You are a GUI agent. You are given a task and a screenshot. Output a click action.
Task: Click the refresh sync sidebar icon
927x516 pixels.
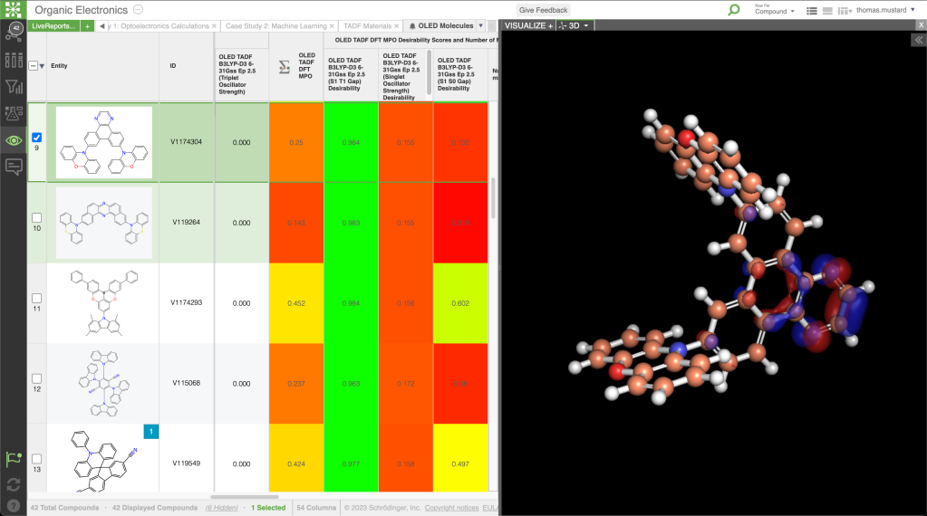(x=14, y=484)
